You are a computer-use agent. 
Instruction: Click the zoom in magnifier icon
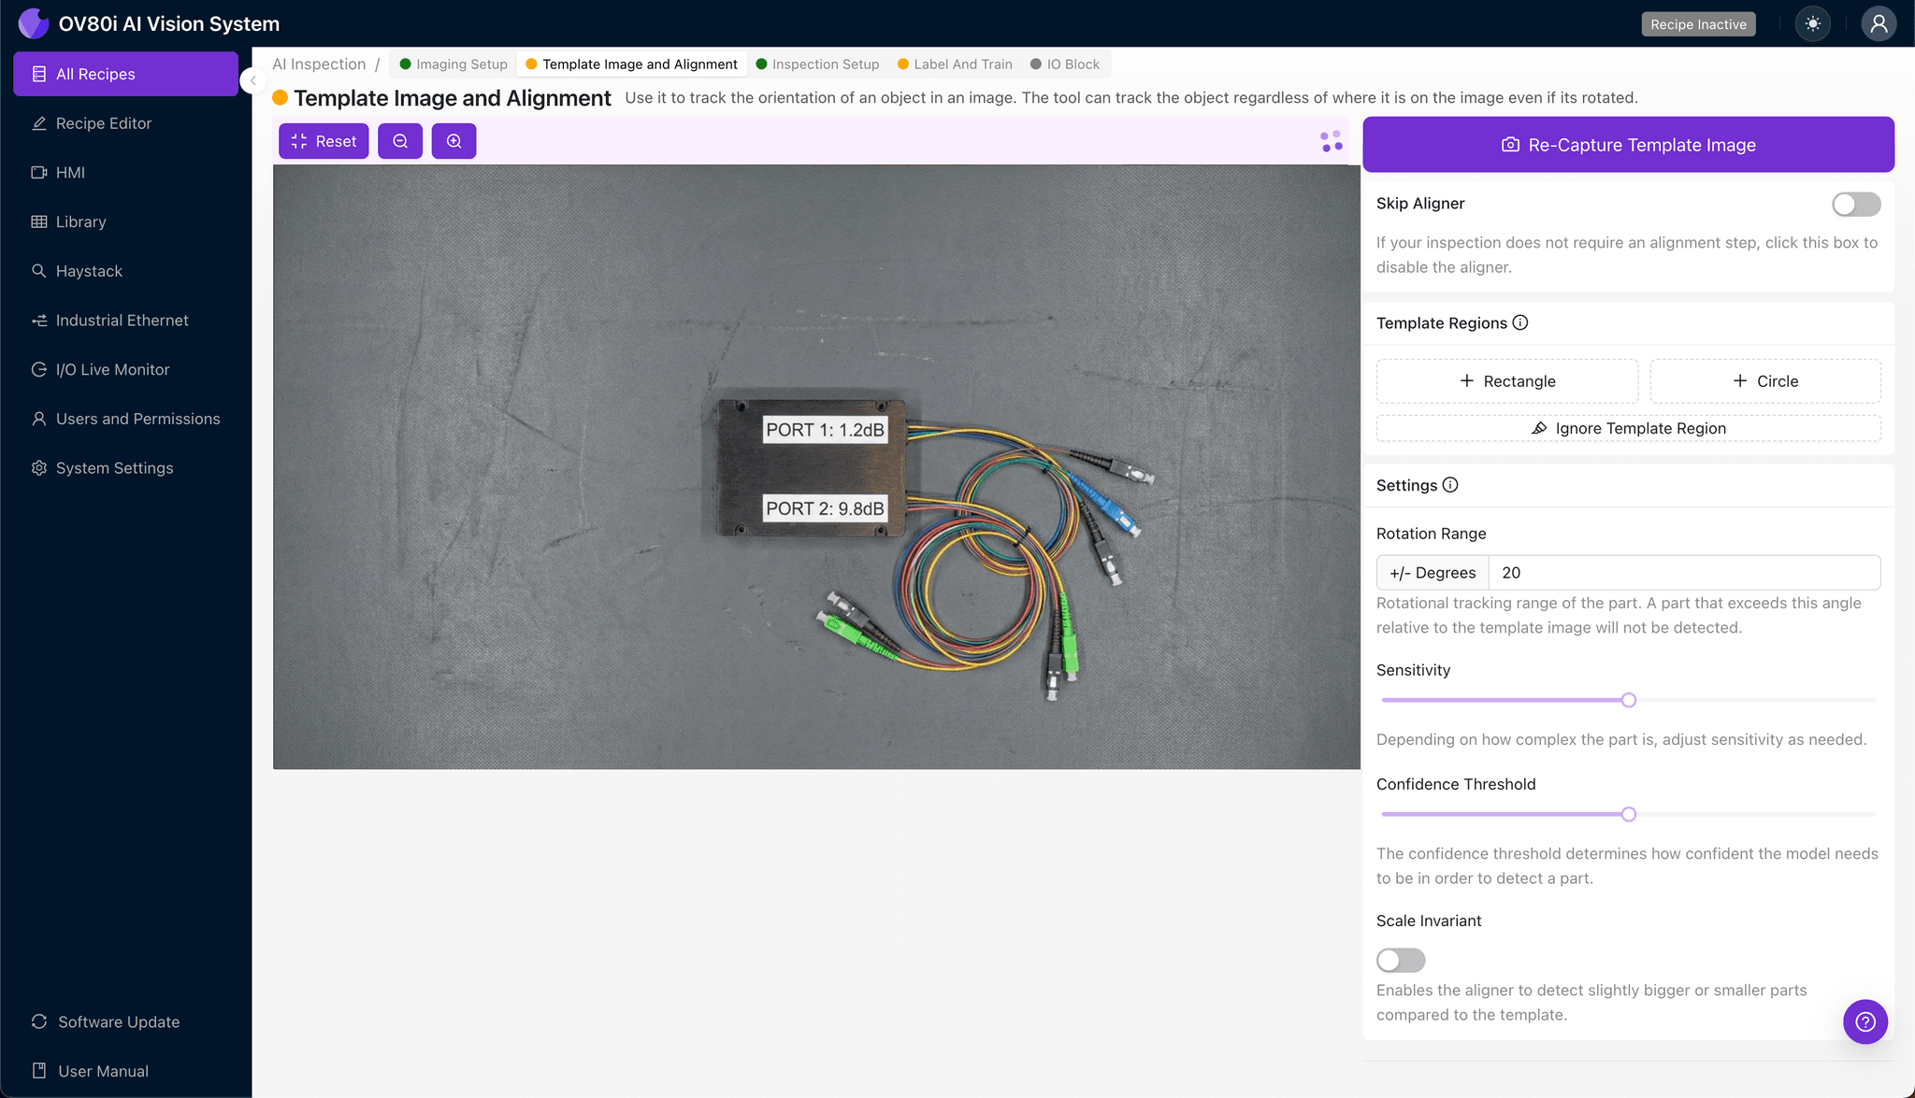point(454,141)
